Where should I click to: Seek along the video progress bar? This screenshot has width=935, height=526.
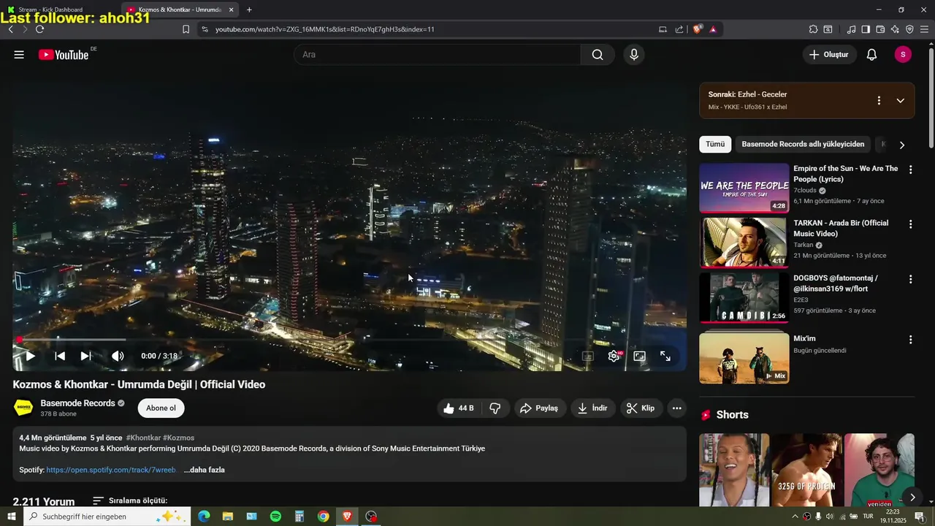tap(349, 339)
